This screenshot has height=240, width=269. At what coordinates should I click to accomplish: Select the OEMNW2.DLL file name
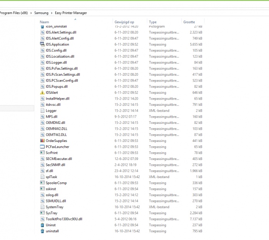point(56,128)
